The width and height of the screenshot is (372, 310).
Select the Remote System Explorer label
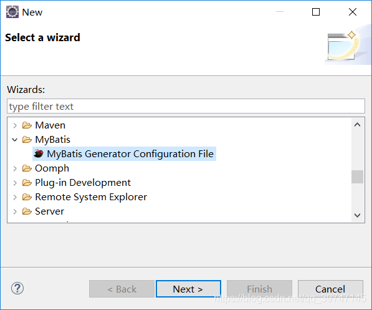click(x=91, y=197)
